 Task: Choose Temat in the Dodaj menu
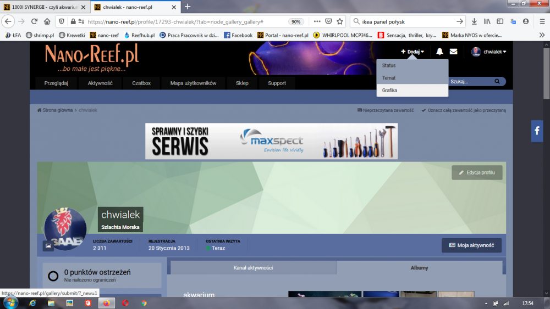tap(389, 78)
